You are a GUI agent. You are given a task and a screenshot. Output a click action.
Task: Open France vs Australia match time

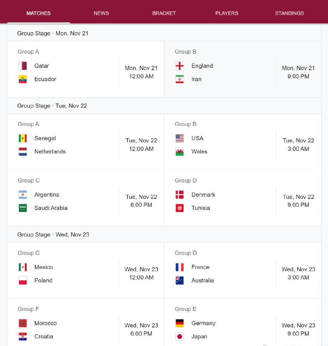pos(298,273)
